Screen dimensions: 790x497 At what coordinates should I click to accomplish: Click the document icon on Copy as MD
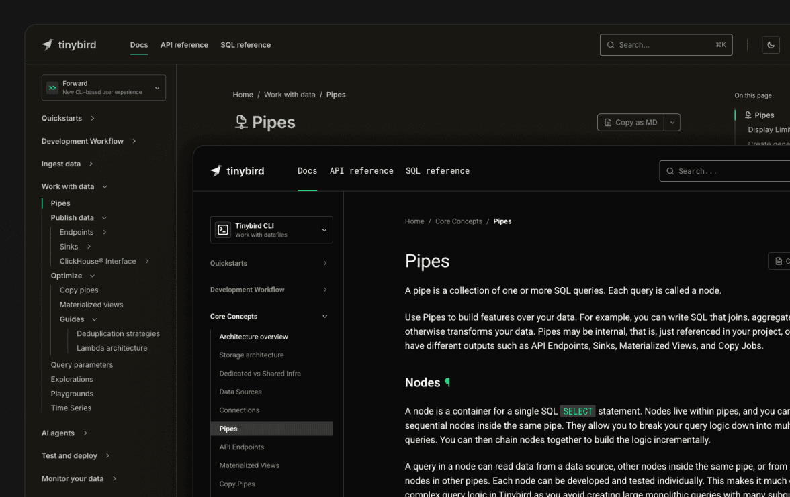coord(608,122)
